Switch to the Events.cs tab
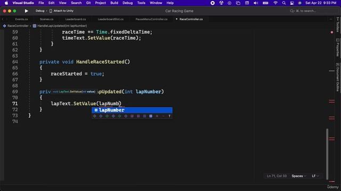The width and height of the screenshot is (341, 191). (21, 19)
